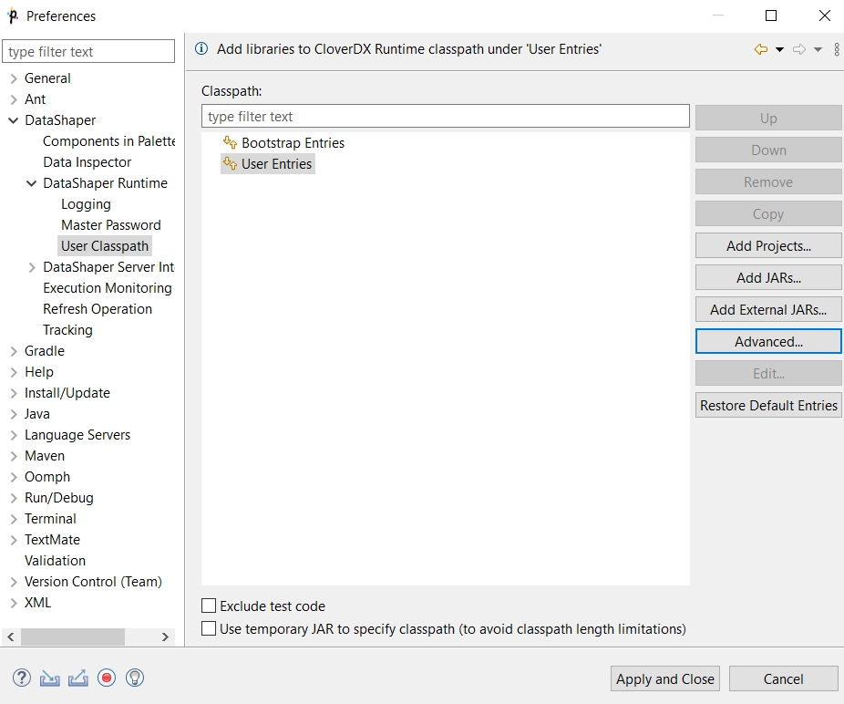Enable the Exclude test code checkbox
The height and width of the screenshot is (704, 844).
210,606
